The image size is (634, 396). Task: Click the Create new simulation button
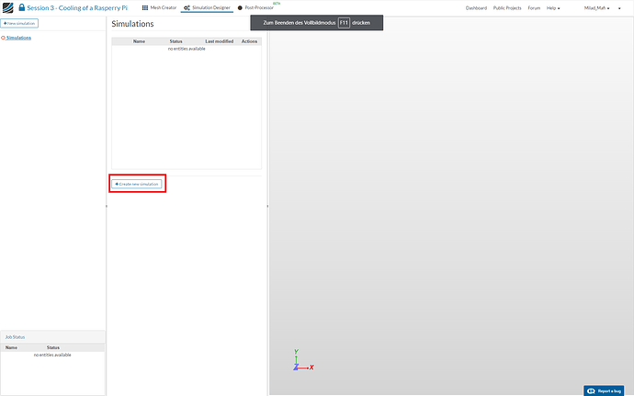coord(137,184)
